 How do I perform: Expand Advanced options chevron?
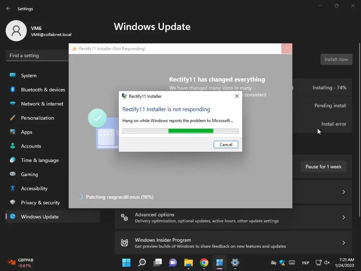pyautogui.click(x=343, y=217)
